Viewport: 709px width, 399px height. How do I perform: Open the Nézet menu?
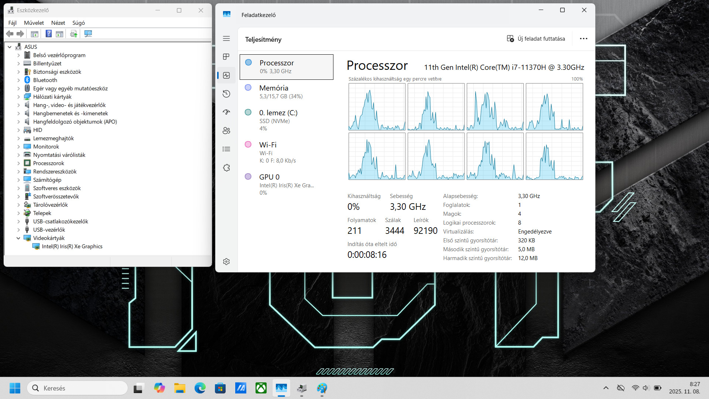[58, 23]
